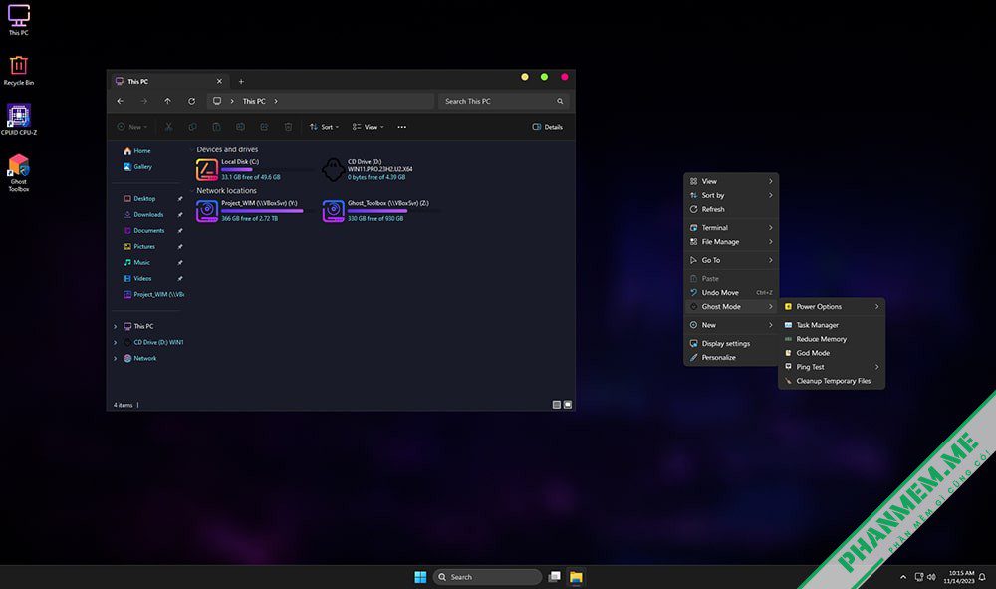Click the Paste clipboard icon in toolbar
This screenshot has height=589, width=996.
pyautogui.click(x=216, y=127)
